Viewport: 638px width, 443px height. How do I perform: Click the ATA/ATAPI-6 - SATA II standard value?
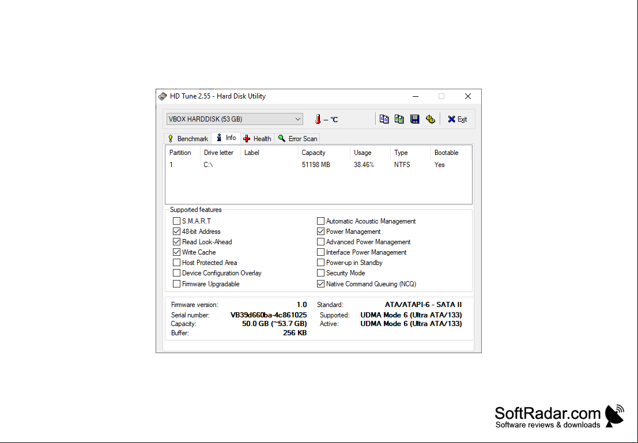tap(423, 304)
